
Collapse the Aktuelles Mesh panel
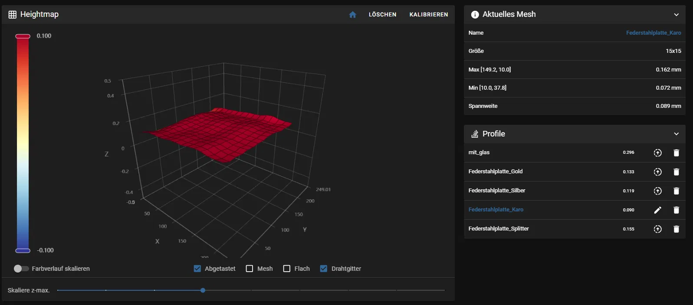point(676,15)
